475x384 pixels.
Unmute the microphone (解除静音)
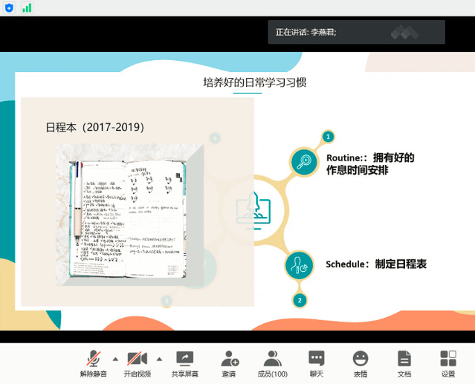94,362
